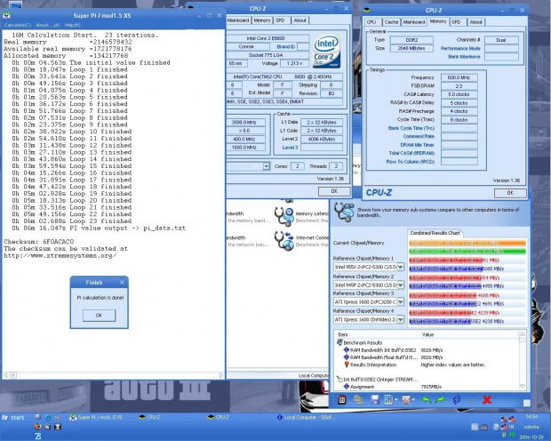Screen dimensions: 551x441
Task: Click the results list scrollbar down arrow
Action: pyautogui.click(x=523, y=386)
